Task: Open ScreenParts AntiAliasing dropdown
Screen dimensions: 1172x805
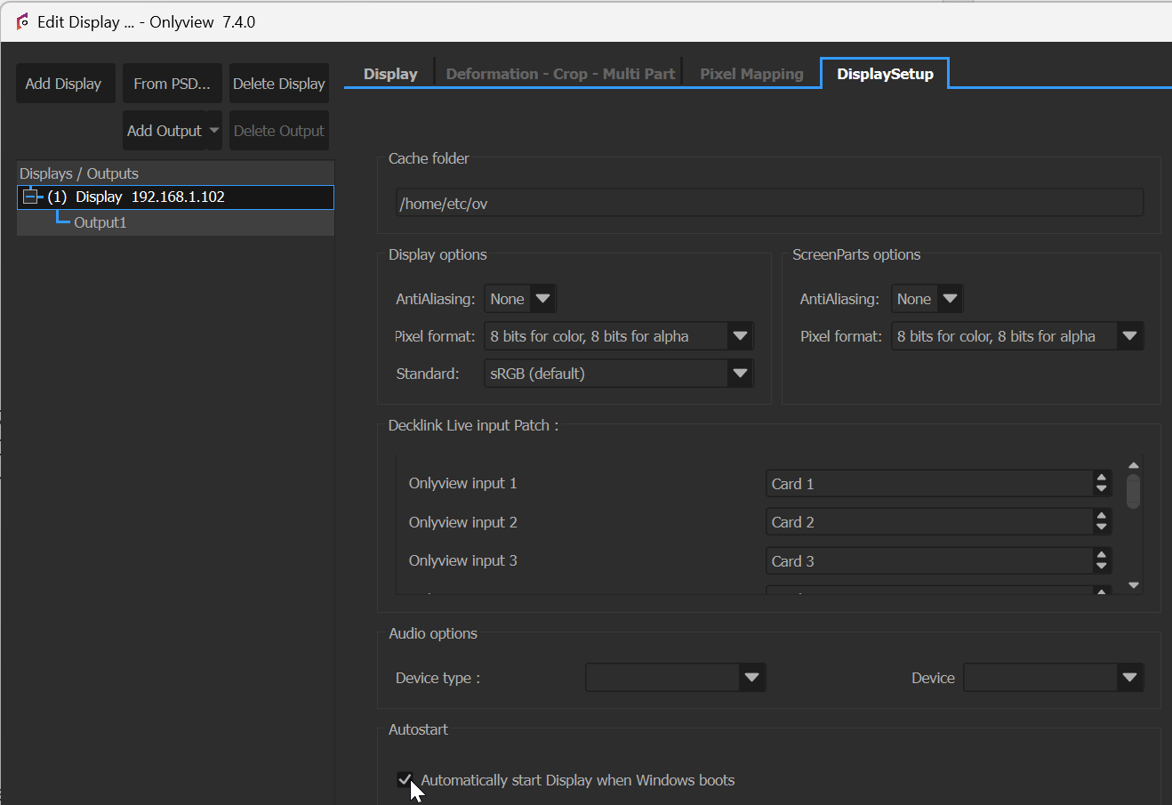Action: pos(927,299)
